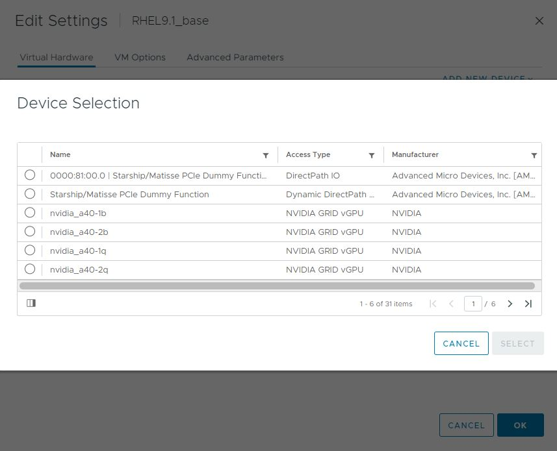
Task: Click the Access Type filter funnel icon
Action: click(x=371, y=155)
